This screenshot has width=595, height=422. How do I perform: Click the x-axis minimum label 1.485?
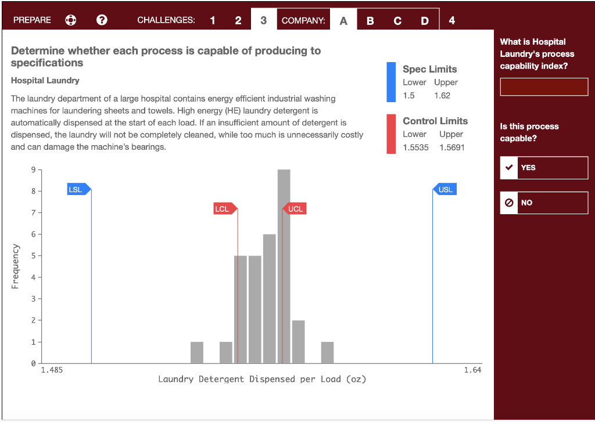(52, 370)
